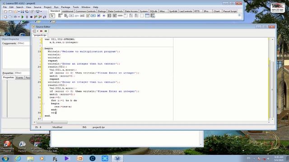The height and width of the screenshot is (162, 289).
Task: Click the Open file toolbar icon
Action: coord(16,12)
